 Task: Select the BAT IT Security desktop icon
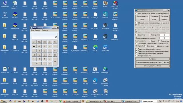[x=15, y=5]
